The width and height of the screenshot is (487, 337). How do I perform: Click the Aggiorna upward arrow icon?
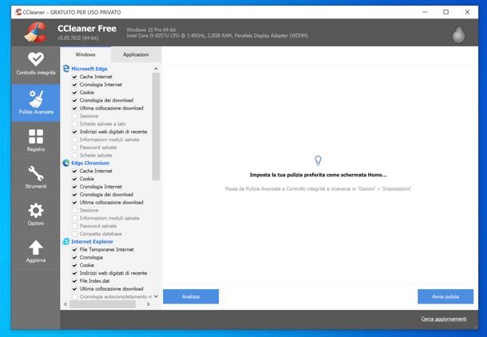[36, 248]
